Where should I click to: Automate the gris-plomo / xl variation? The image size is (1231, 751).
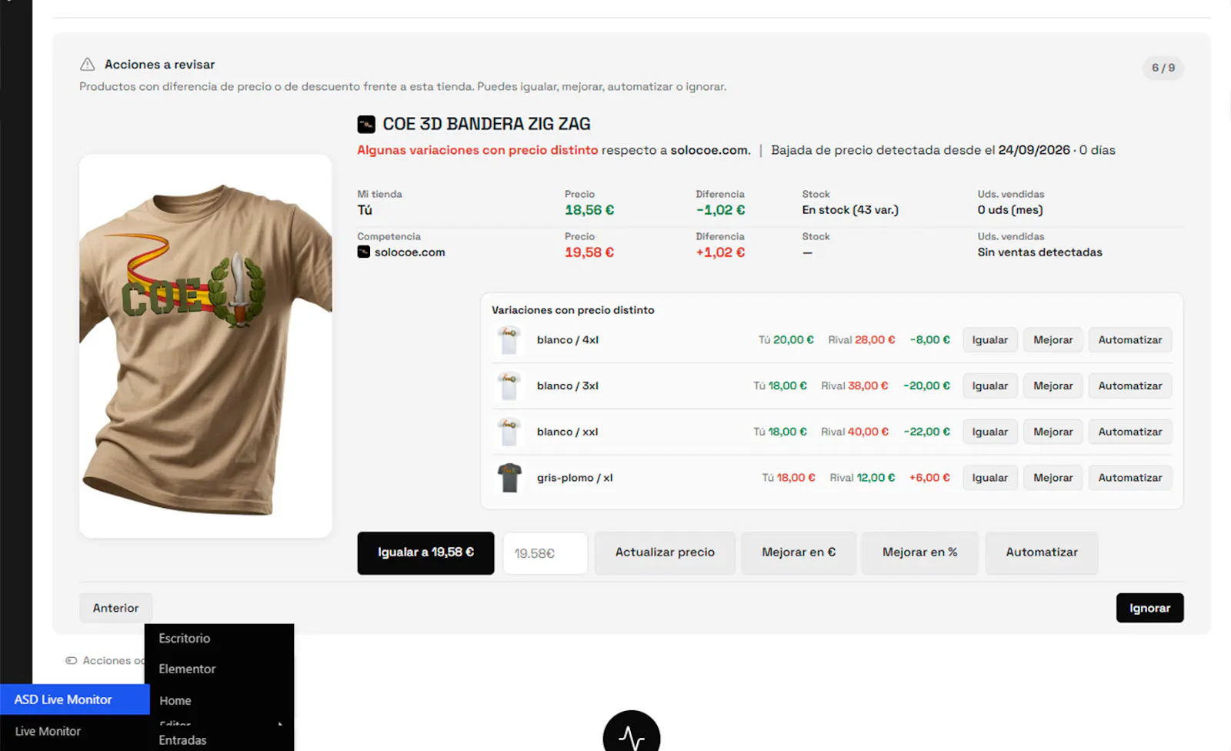pos(1130,478)
